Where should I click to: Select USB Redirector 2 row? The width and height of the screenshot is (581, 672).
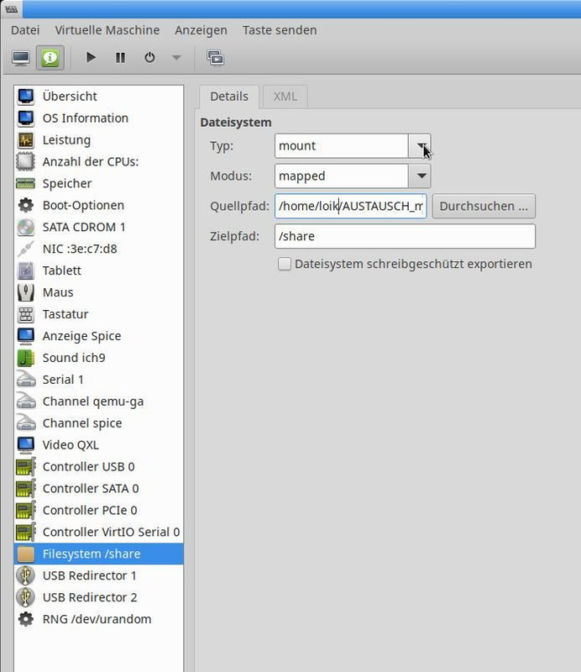pos(98,597)
